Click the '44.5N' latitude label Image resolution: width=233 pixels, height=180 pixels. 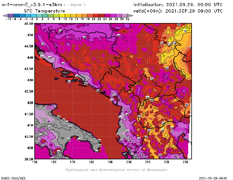[29, 46]
